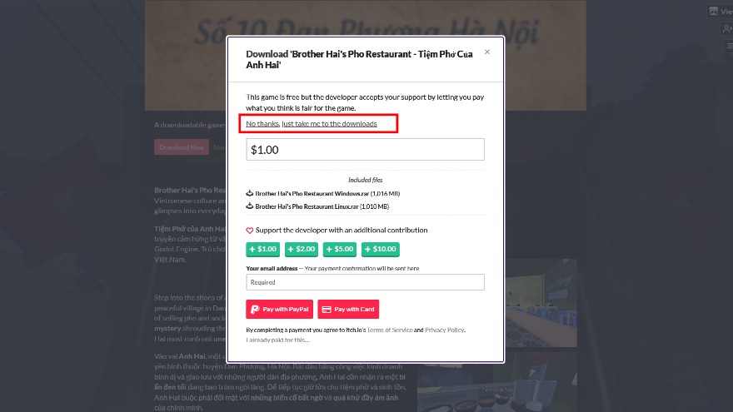Click 'No thanks, just take me to the downloads'
Screen dimensions: 733x412
click(312, 124)
